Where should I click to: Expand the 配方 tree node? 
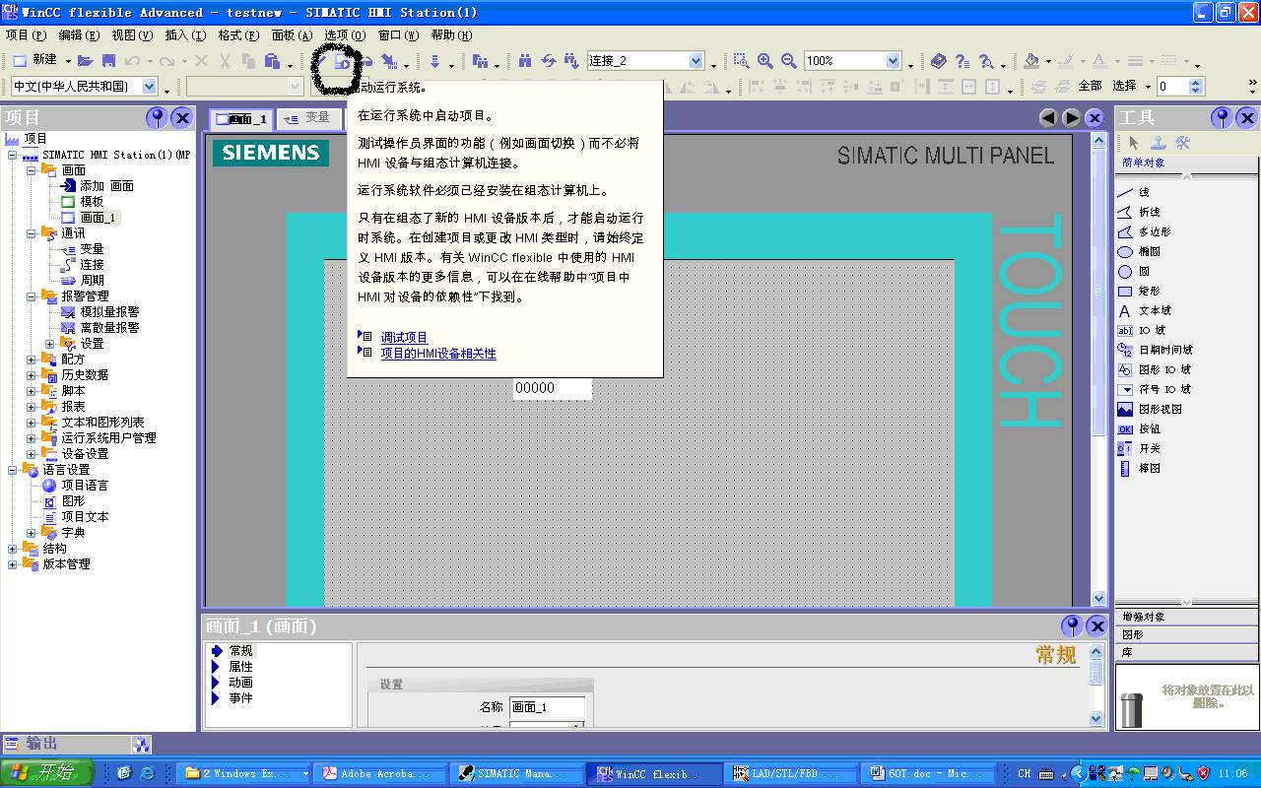point(32,360)
